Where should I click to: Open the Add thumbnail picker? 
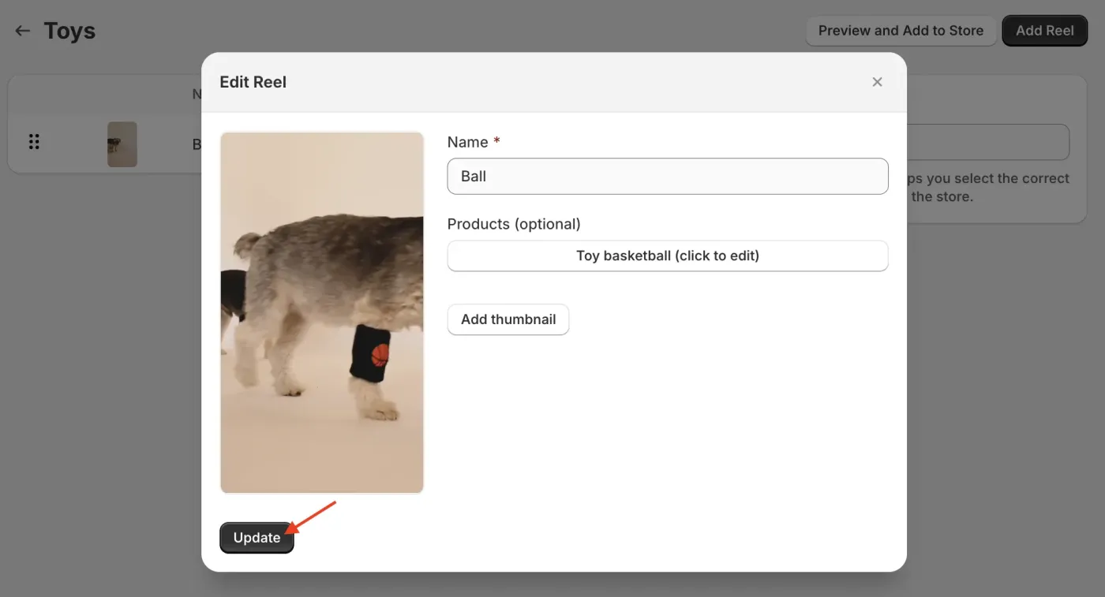[508, 319]
